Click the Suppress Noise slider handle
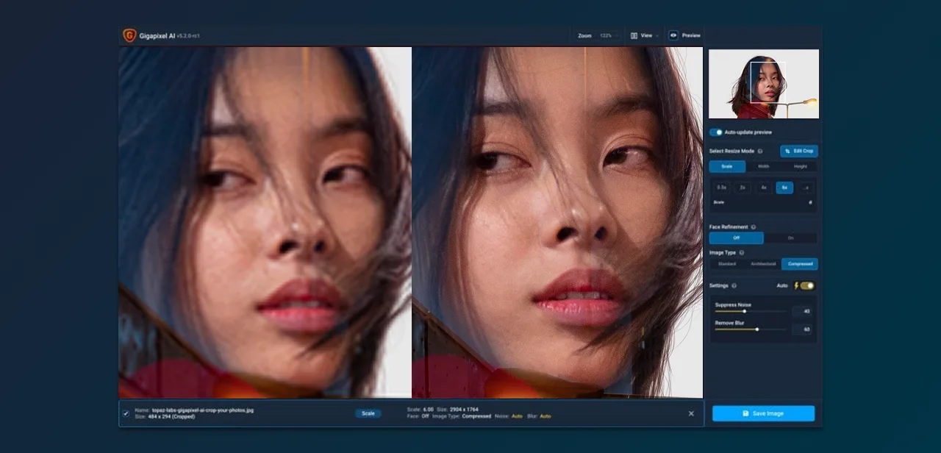941x453 pixels. coord(745,311)
